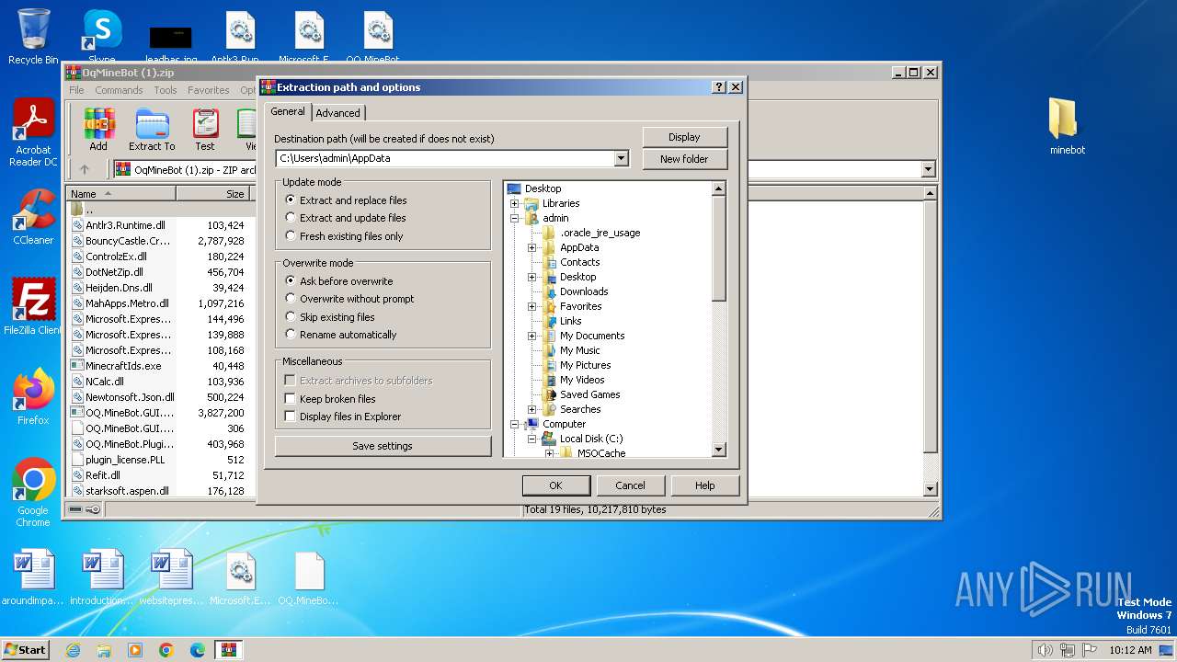This screenshot has width=1177, height=662.
Task: Open the File menu in WinRAR
Action: [x=76, y=90]
